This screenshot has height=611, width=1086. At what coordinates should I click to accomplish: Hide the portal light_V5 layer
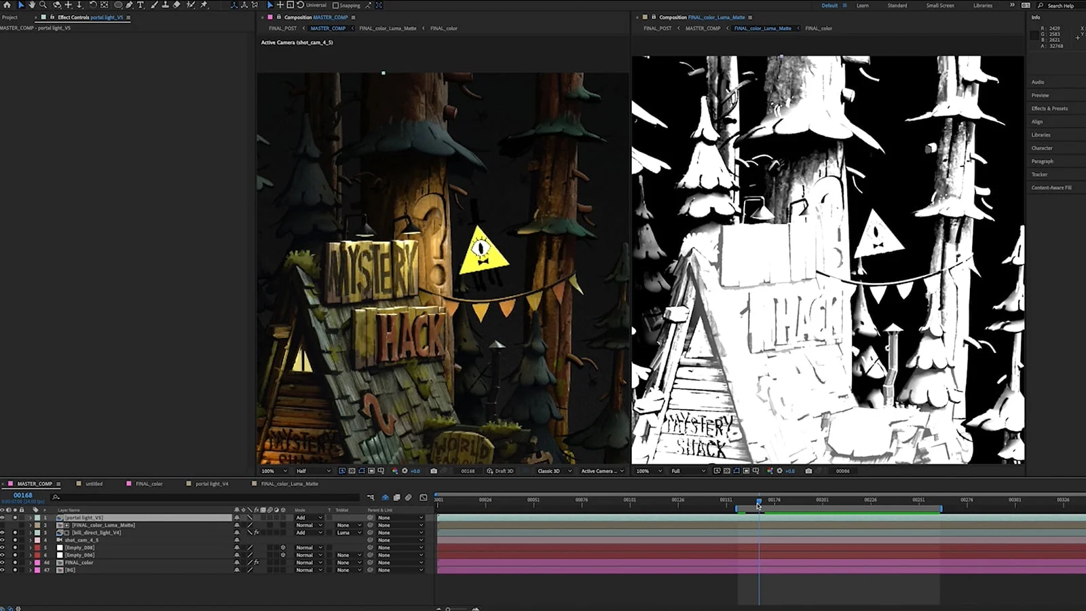click(x=3, y=517)
